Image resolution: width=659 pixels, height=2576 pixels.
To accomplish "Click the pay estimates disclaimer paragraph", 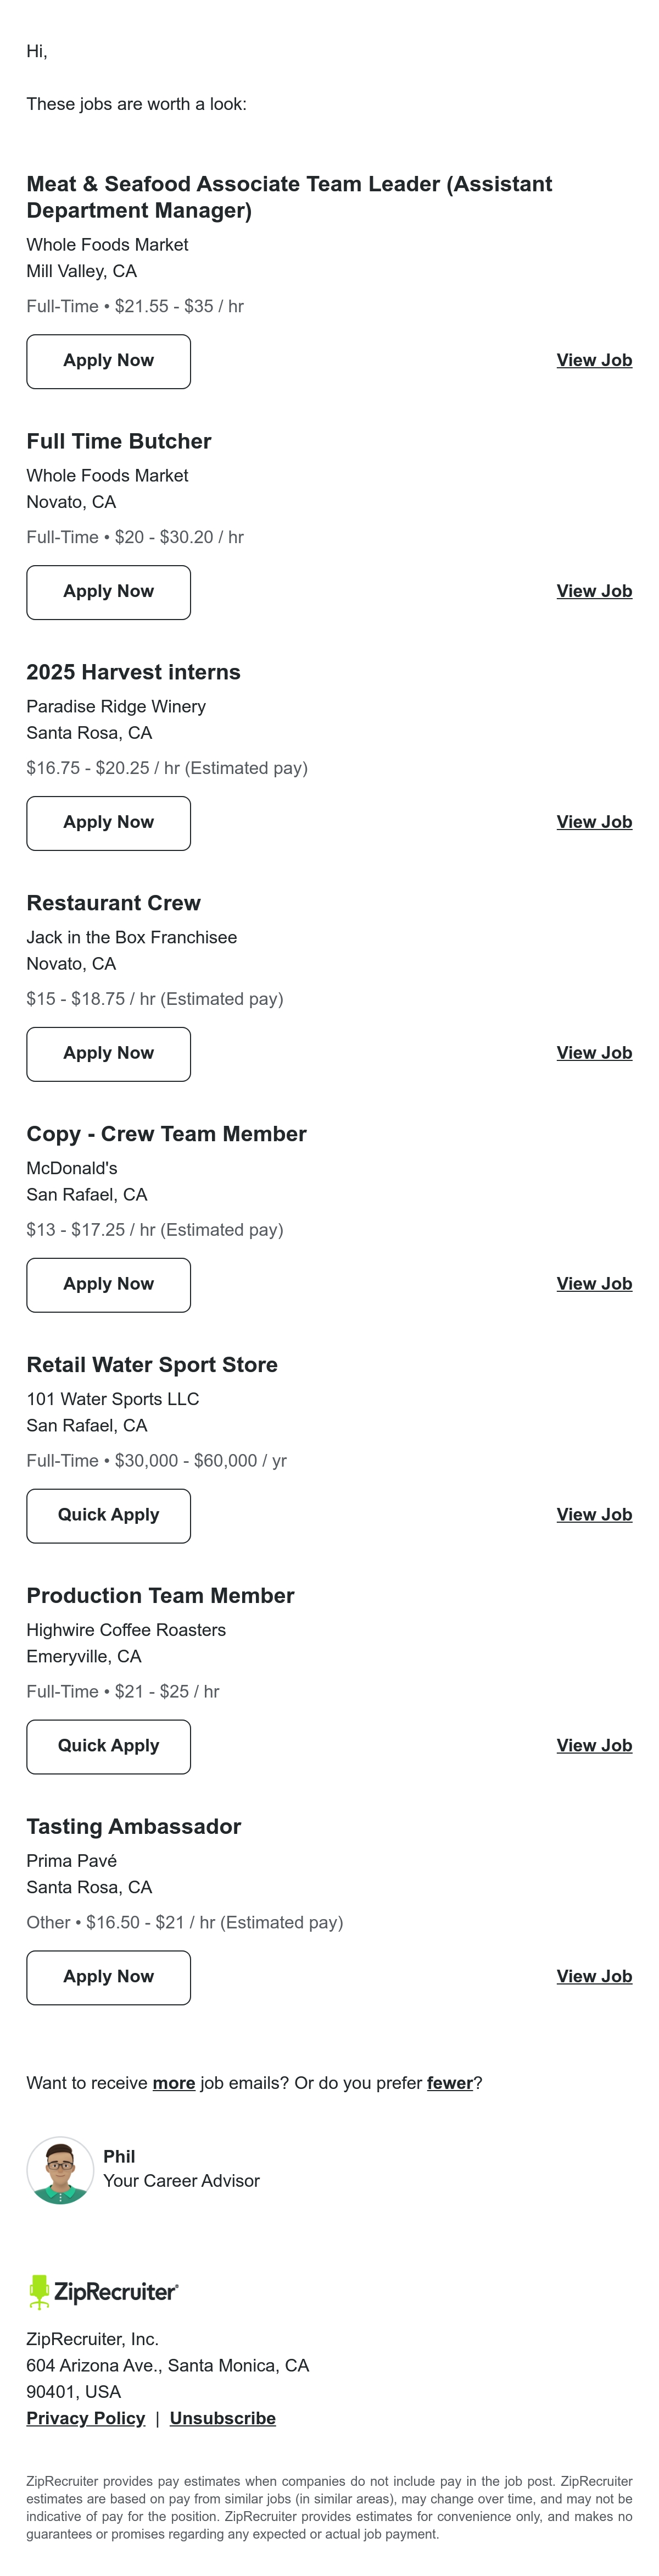I will coord(329,2508).
